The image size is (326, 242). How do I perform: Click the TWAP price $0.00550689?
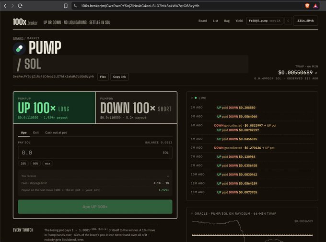point(295,73)
